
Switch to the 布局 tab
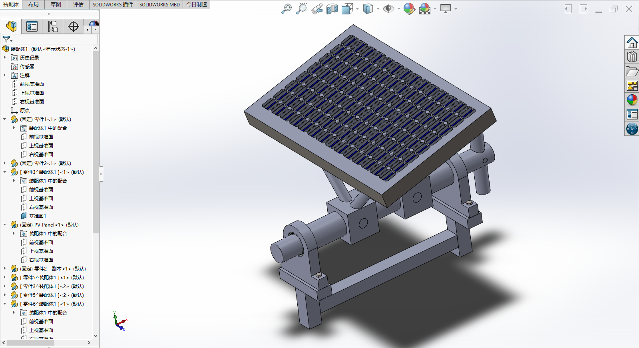34,4
